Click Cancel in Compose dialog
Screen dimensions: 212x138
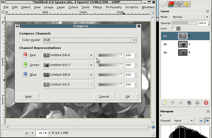click(104, 97)
